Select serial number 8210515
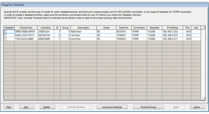 (x=124, y=32)
